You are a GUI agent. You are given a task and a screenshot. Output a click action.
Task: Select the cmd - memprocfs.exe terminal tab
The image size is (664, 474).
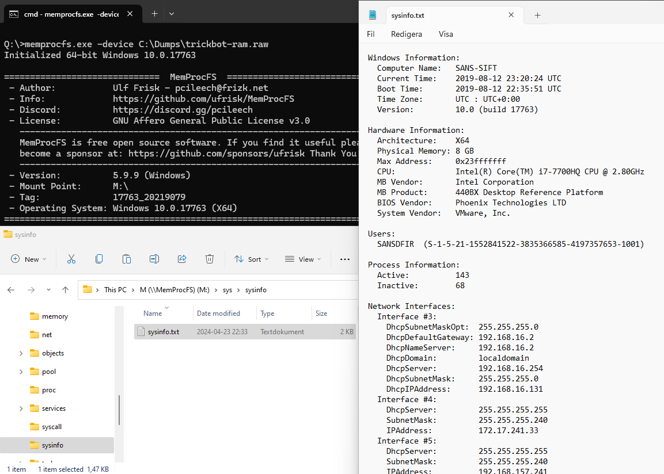[x=73, y=14]
